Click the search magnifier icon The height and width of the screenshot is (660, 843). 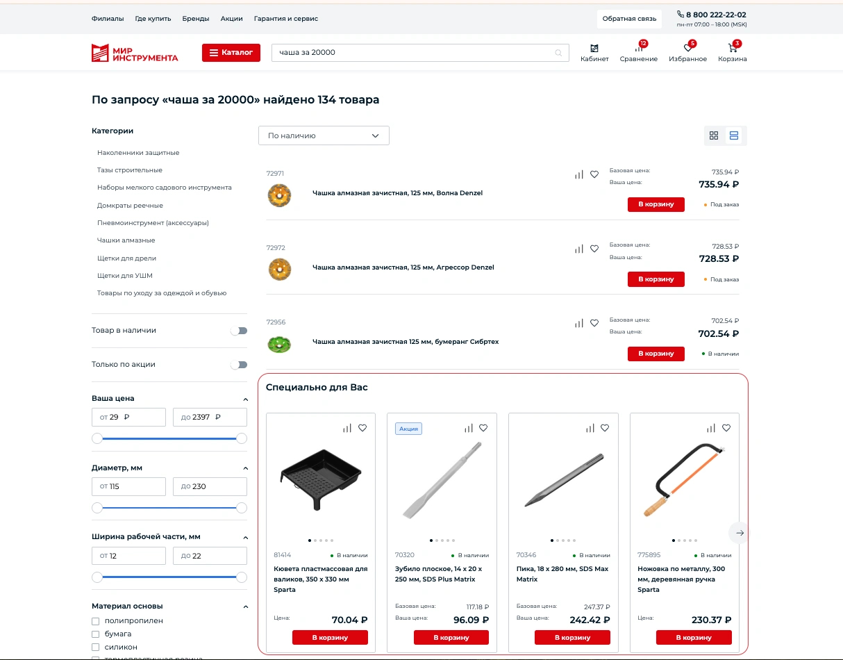click(x=558, y=53)
